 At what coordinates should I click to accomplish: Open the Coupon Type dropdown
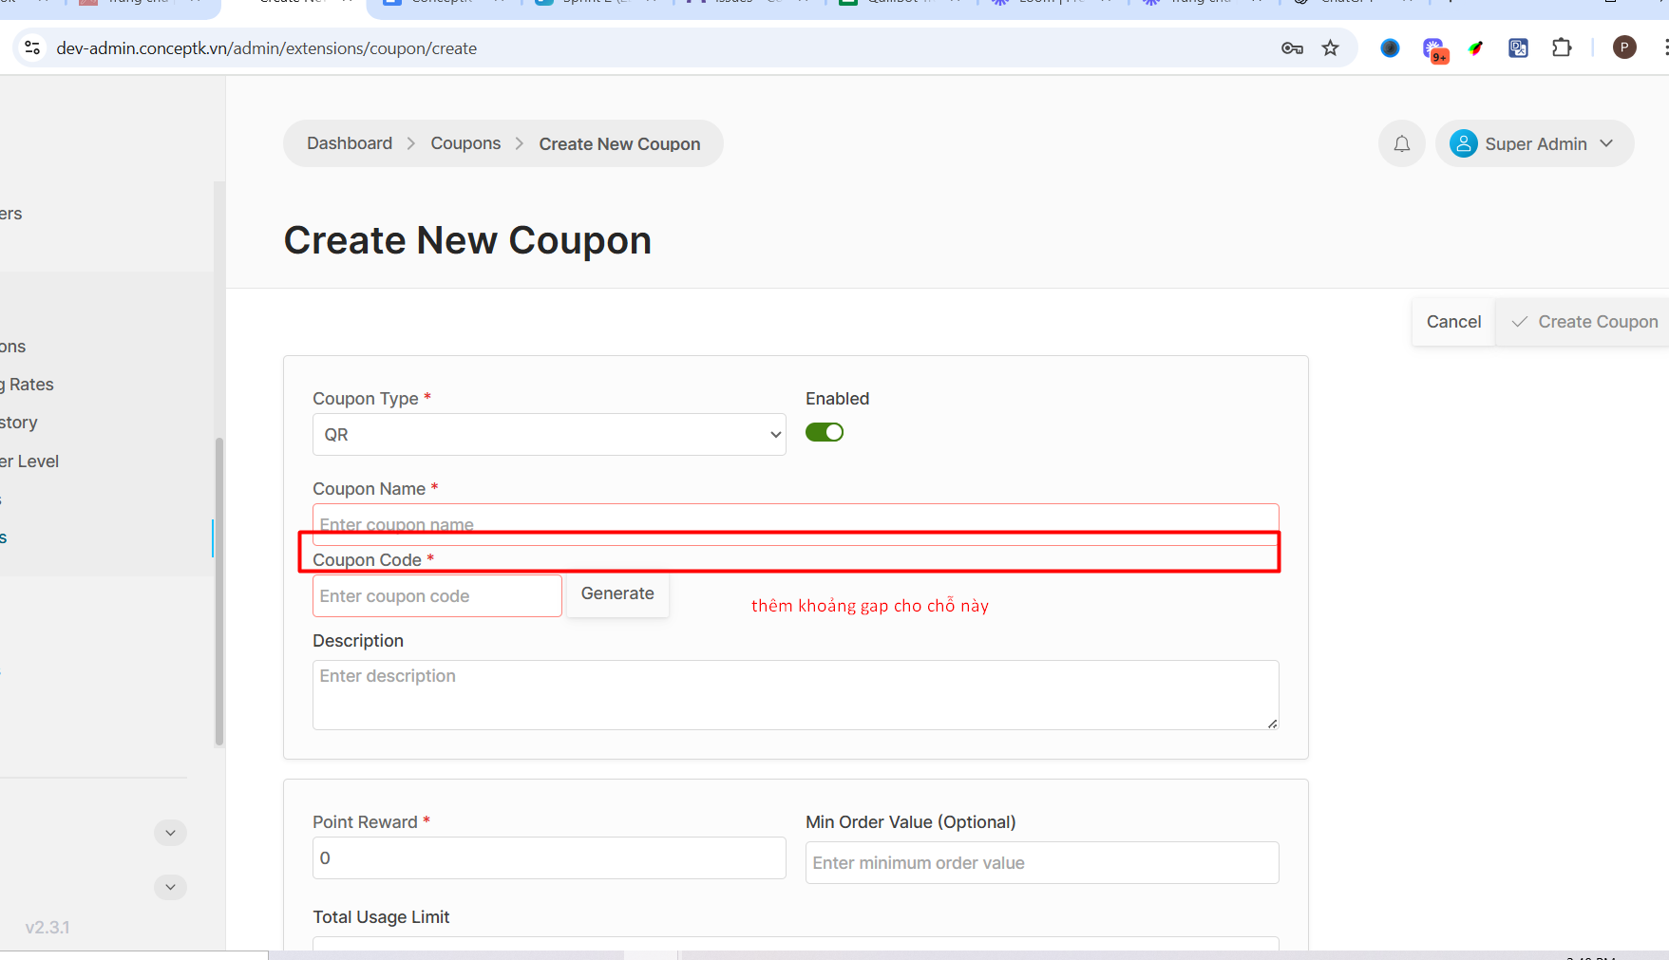(549, 435)
